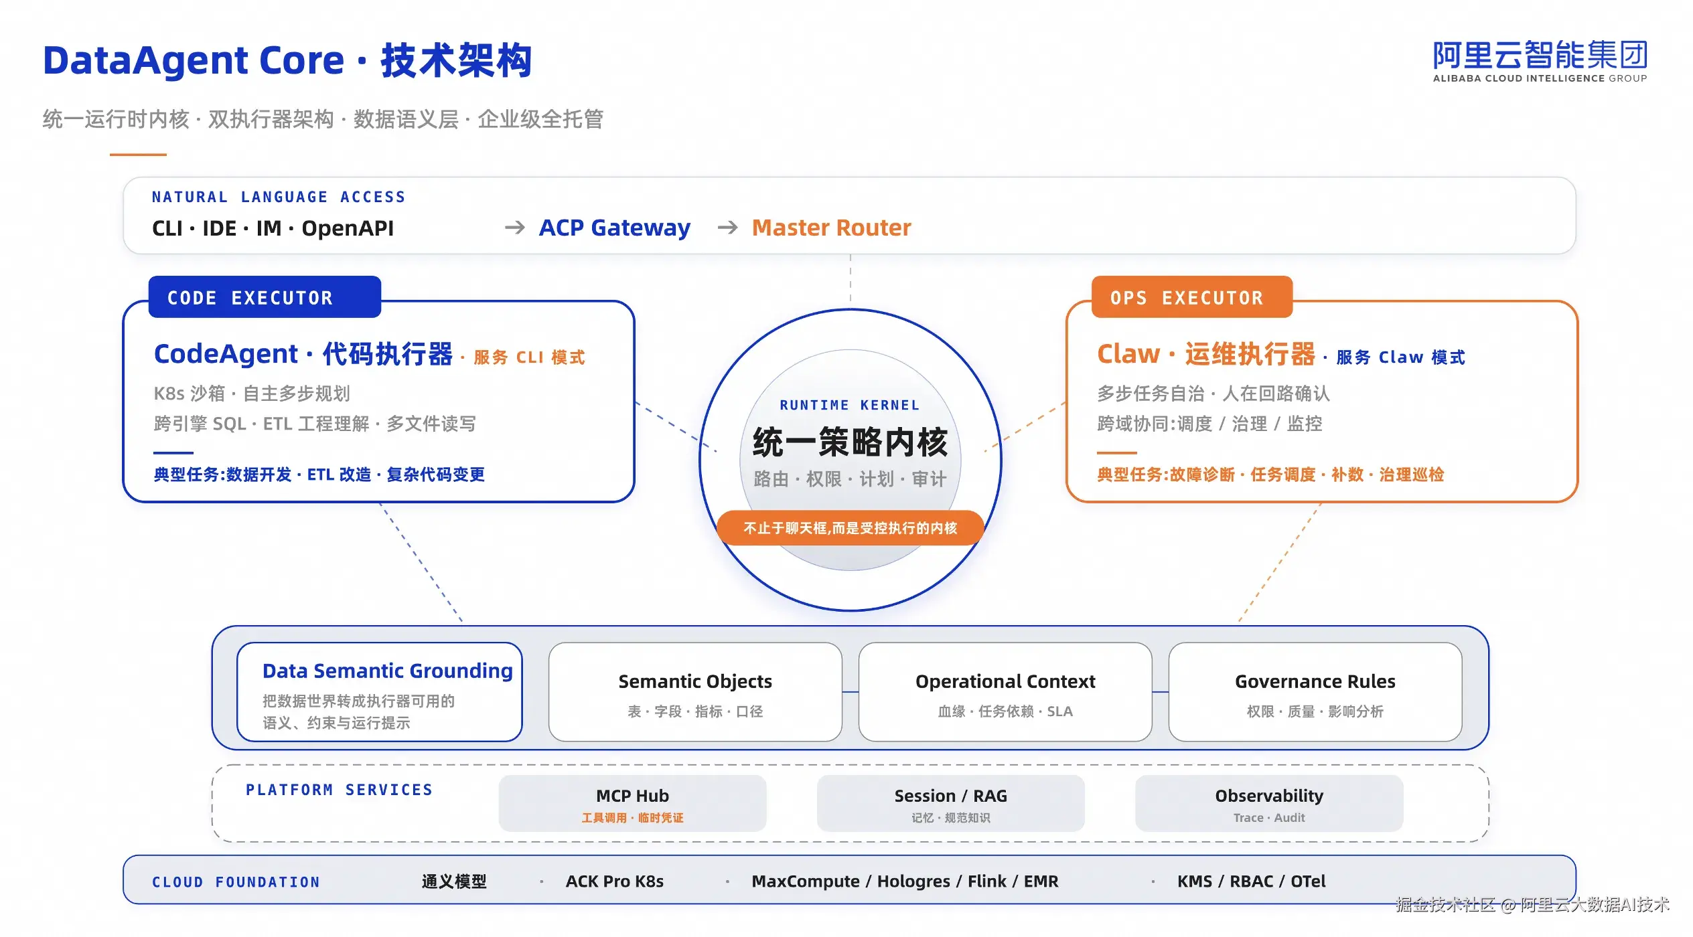Click the Session / RAG box
The height and width of the screenshot is (937, 1693).
click(x=950, y=803)
